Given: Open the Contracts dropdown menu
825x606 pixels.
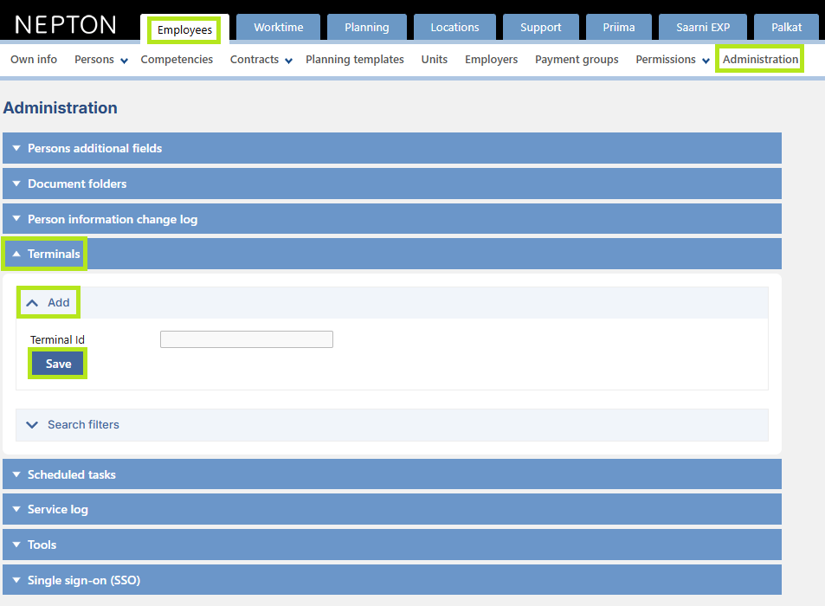Looking at the screenshot, I should [x=261, y=60].
